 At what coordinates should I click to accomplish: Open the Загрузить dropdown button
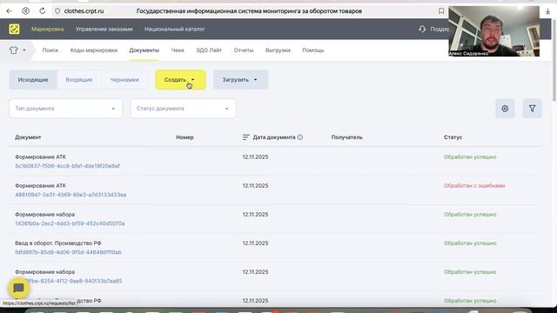(240, 80)
